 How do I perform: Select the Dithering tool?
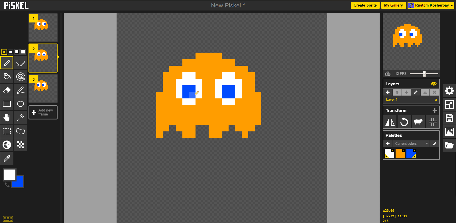[21, 145]
